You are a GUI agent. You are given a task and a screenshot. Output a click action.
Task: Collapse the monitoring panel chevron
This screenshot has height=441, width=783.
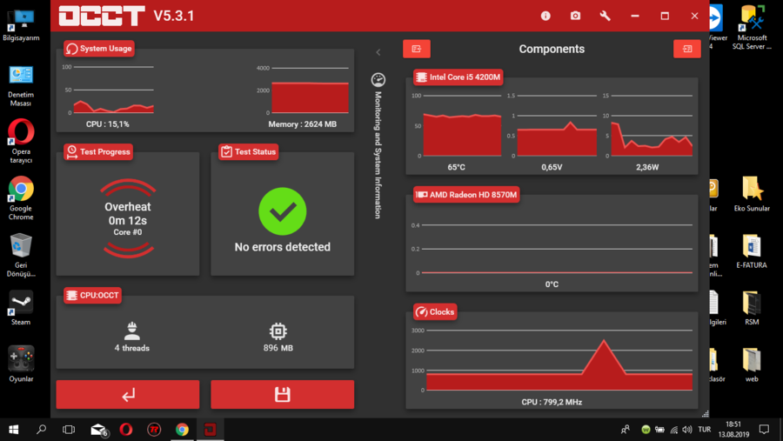pos(378,52)
